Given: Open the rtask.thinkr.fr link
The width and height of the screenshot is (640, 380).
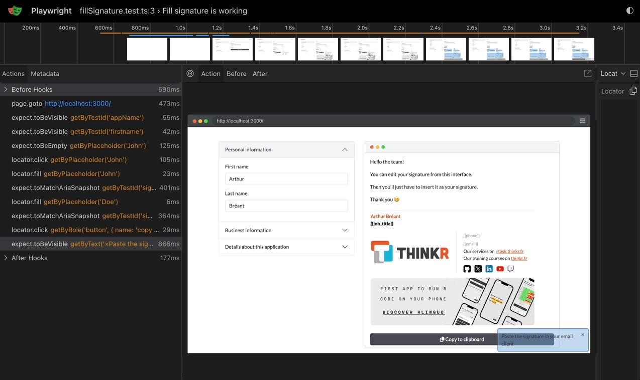Looking at the screenshot, I should [x=509, y=251].
